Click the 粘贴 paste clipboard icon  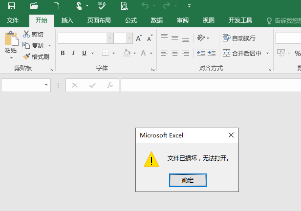(11, 38)
